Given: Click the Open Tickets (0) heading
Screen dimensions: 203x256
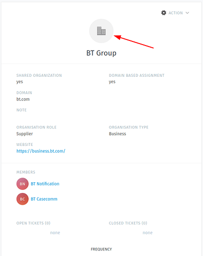Looking at the screenshot, I should click(33, 223).
